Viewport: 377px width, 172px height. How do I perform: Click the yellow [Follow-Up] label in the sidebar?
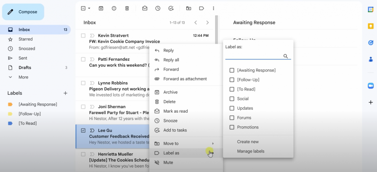(29, 114)
